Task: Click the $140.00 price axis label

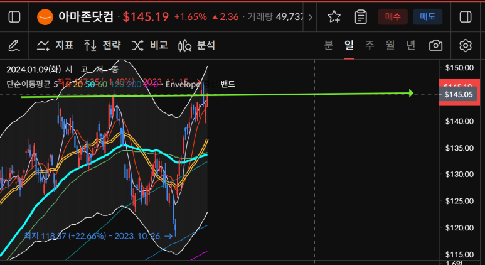Action: click(x=459, y=121)
